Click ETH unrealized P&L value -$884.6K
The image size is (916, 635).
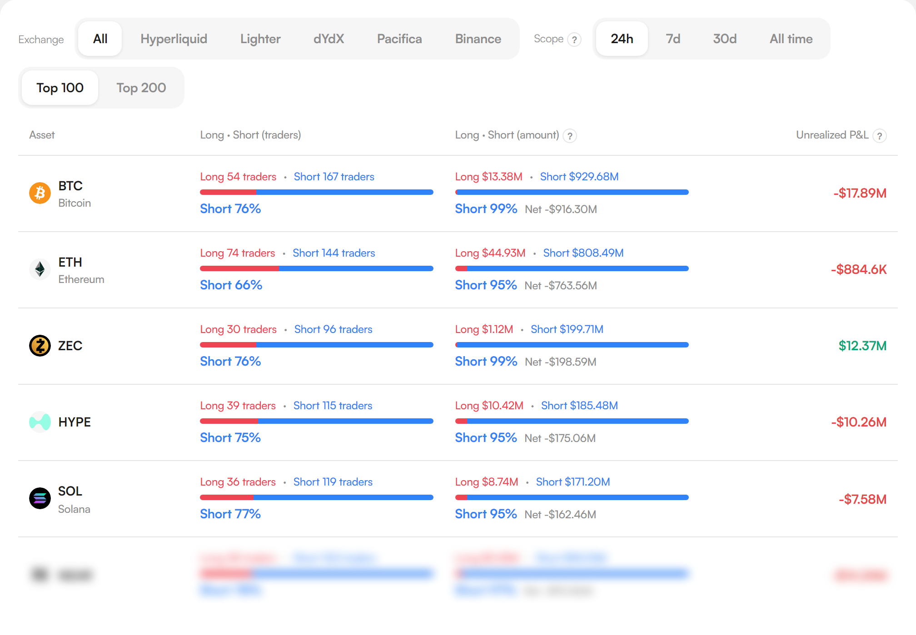tap(859, 269)
